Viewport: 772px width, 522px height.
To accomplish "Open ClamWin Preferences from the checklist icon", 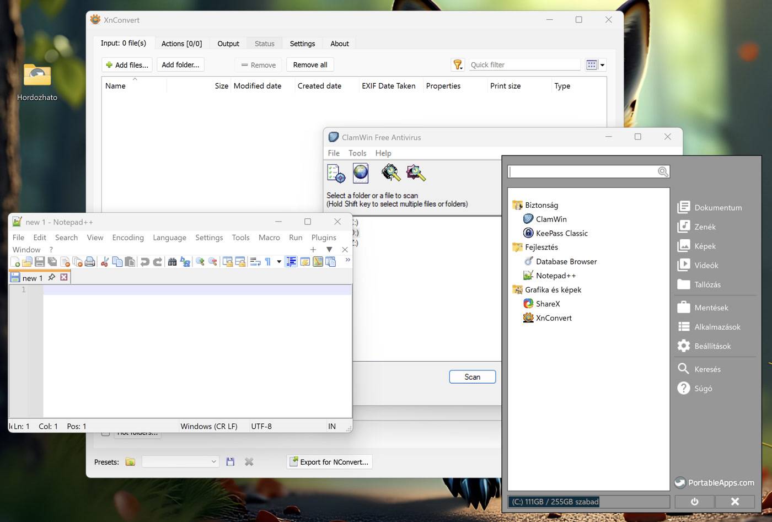I will [336, 174].
